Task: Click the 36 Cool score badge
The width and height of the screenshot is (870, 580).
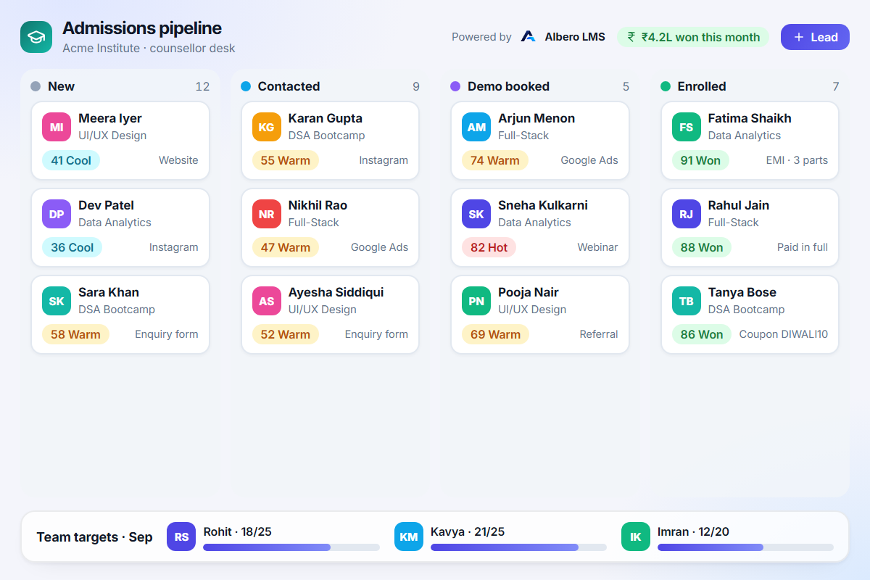Action: (x=72, y=247)
